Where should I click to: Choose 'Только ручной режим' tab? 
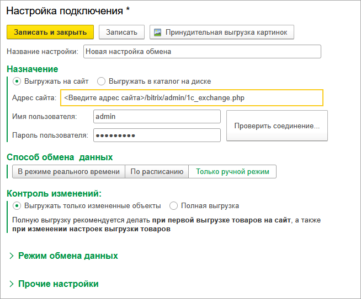tap(232, 171)
